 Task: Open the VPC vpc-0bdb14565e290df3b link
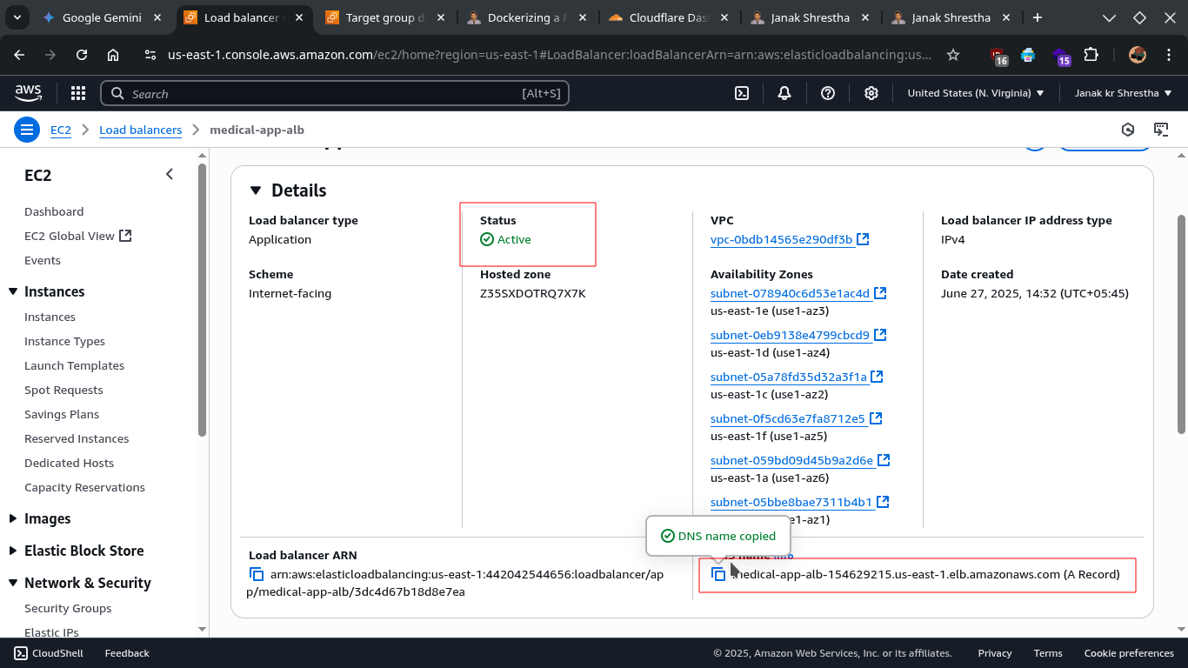[781, 239]
